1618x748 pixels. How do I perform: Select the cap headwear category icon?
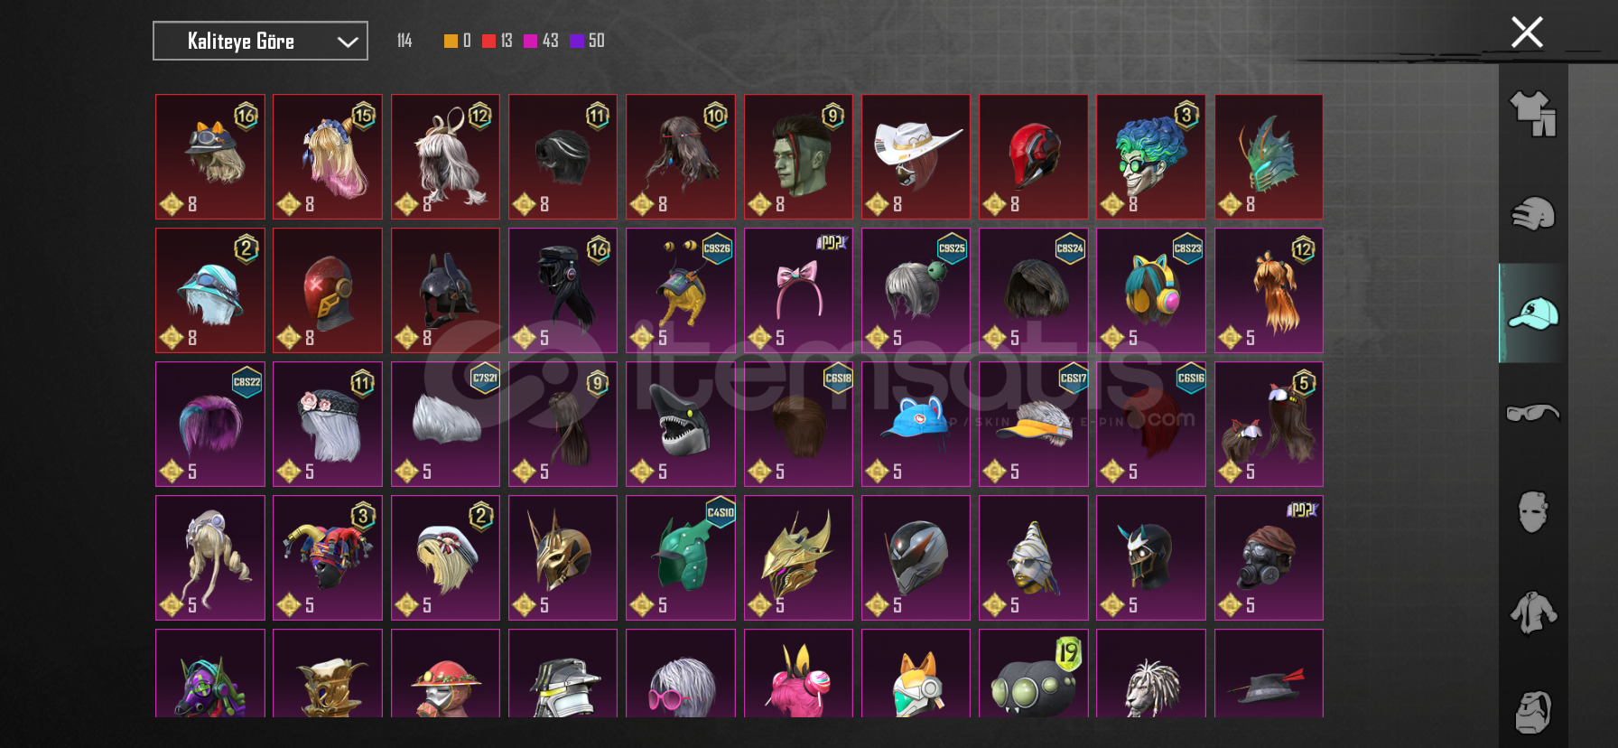tap(1533, 313)
